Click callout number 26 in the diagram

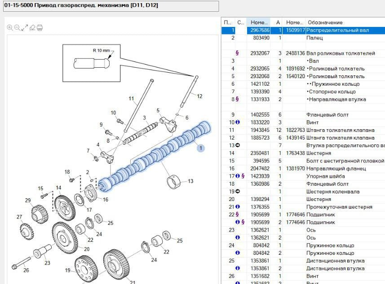(x=26, y=270)
